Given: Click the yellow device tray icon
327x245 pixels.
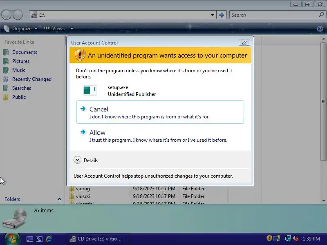Looking at the screenshot, I should (277, 238).
